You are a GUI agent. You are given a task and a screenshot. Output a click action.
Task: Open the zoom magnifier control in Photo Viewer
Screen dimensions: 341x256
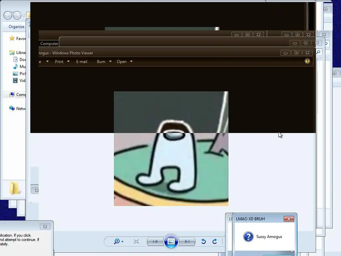[117, 241]
